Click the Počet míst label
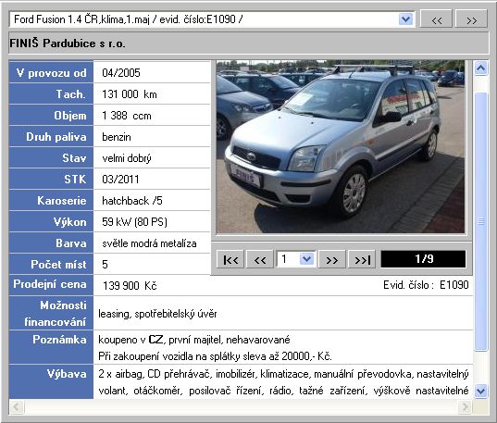 tap(58, 265)
